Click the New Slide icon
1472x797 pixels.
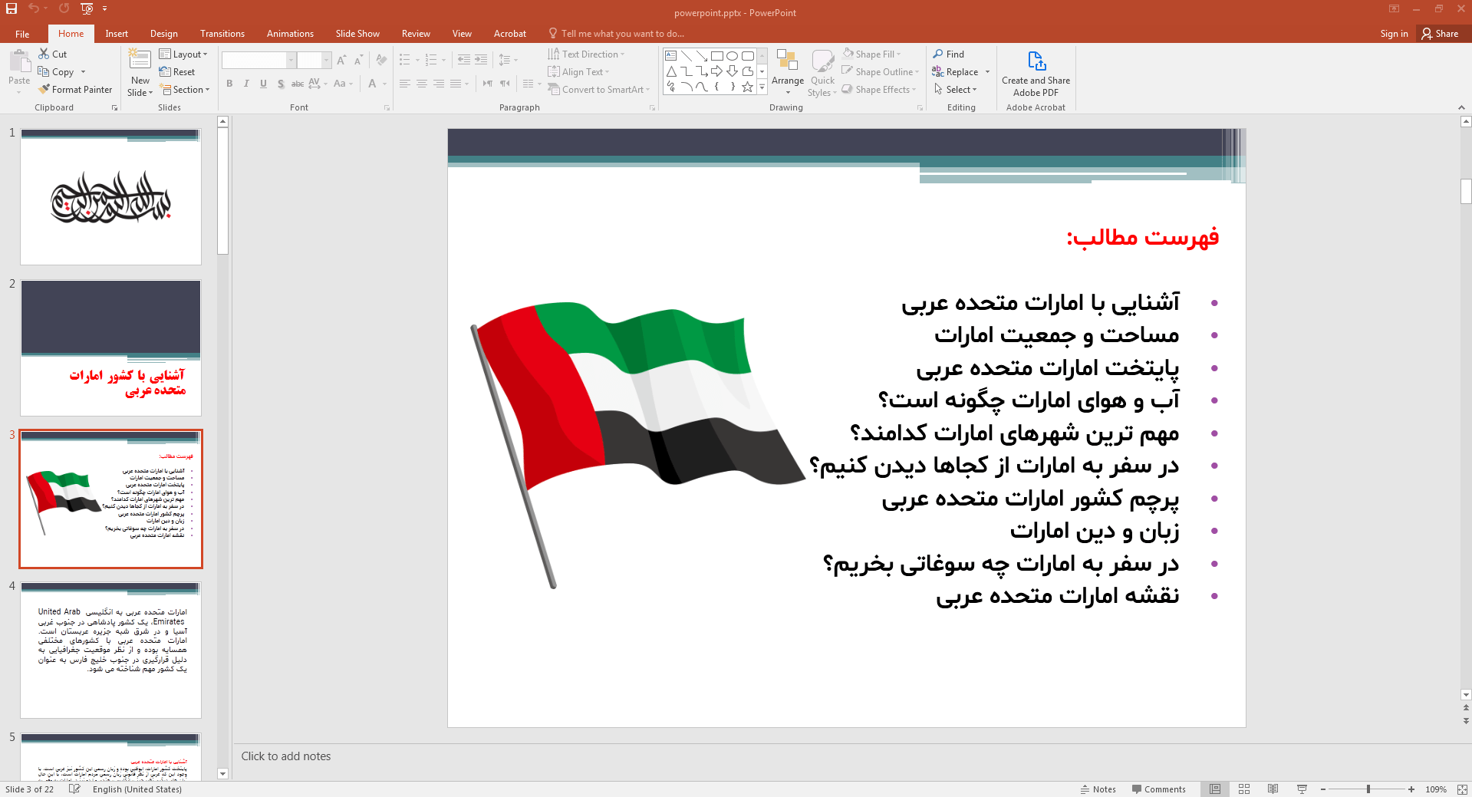pyautogui.click(x=140, y=61)
